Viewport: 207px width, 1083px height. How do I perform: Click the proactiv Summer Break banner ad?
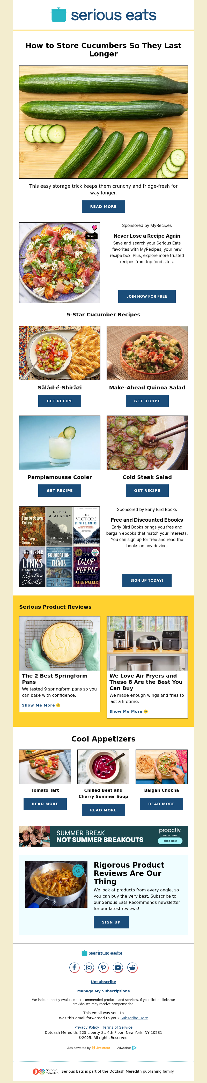[x=103, y=836]
